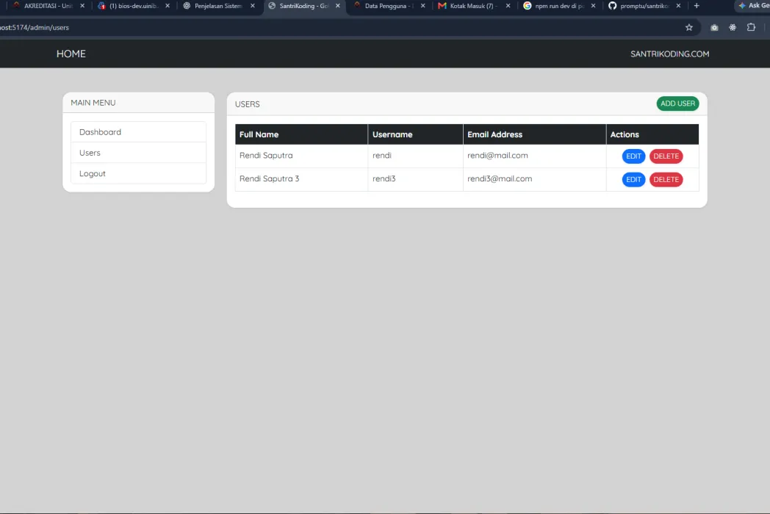Select the email rendi@mail.com
This screenshot has height=514, width=770.
pyautogui.click(x=497, y=155)
